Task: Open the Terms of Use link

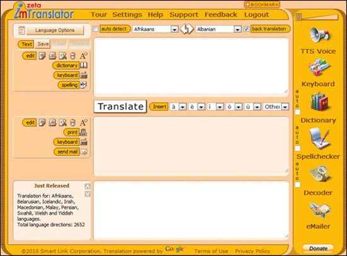Action: (x=211, y=251)
